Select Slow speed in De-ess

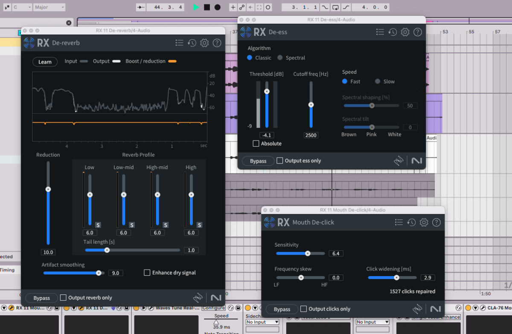pos(378,81)
